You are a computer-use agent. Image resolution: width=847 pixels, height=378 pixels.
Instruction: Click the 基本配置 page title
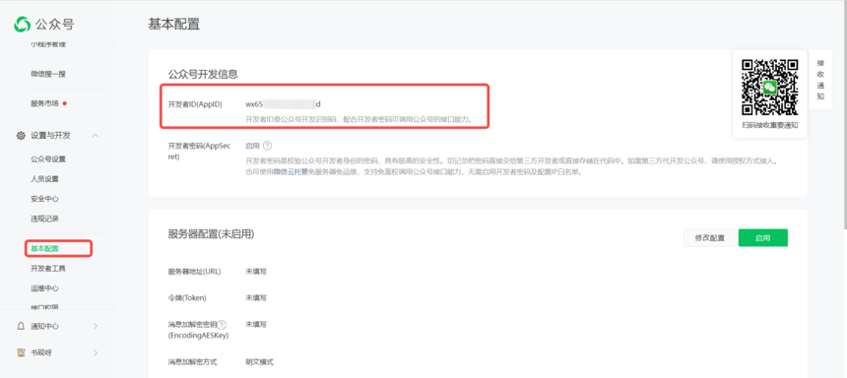pos(174,25)
